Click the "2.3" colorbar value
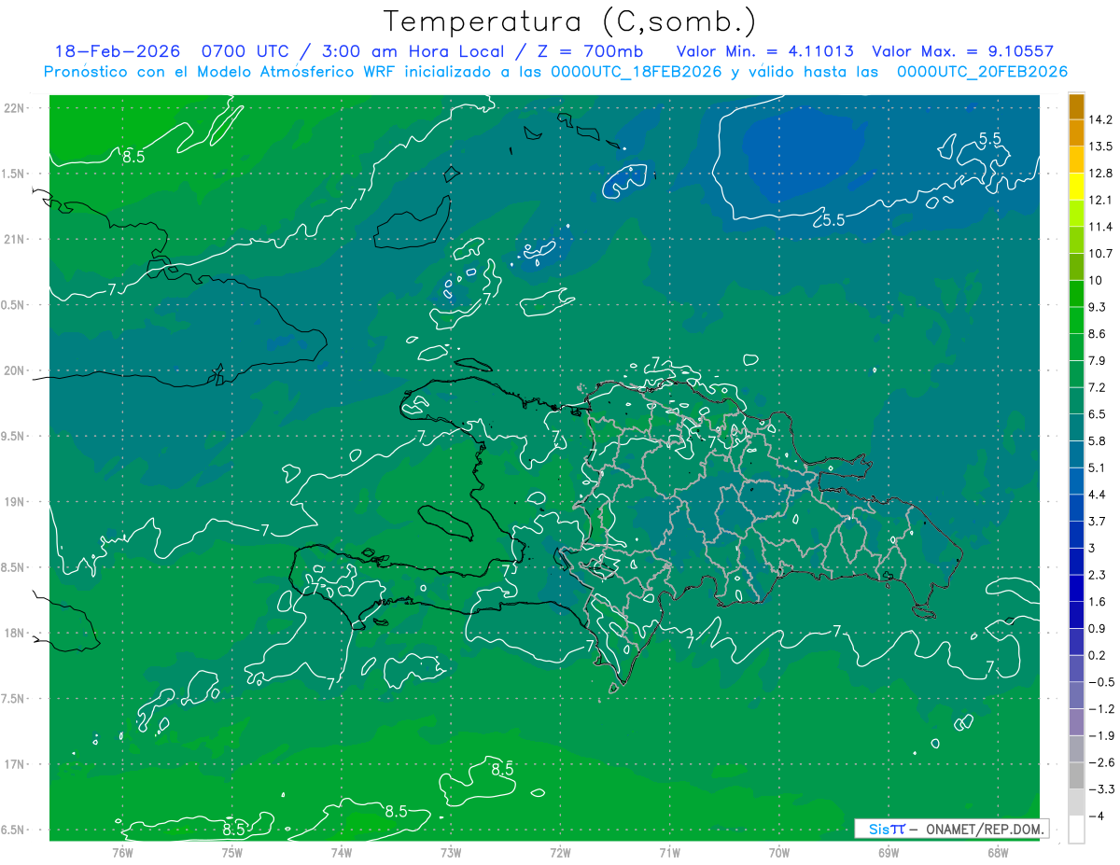This screenshot has height=865, width=1120. click(1099, 575)
